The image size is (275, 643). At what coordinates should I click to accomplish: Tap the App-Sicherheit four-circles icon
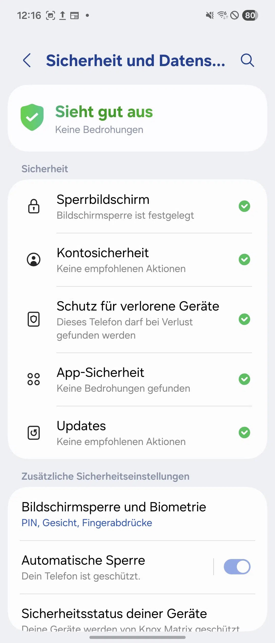tap(34, 379)
